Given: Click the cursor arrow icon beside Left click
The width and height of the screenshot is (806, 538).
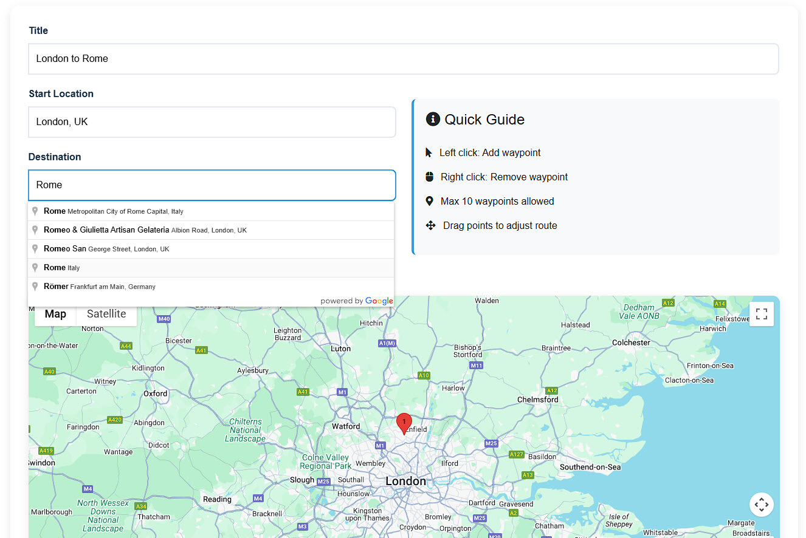Looking at the screenshot, I should point(429,153).
